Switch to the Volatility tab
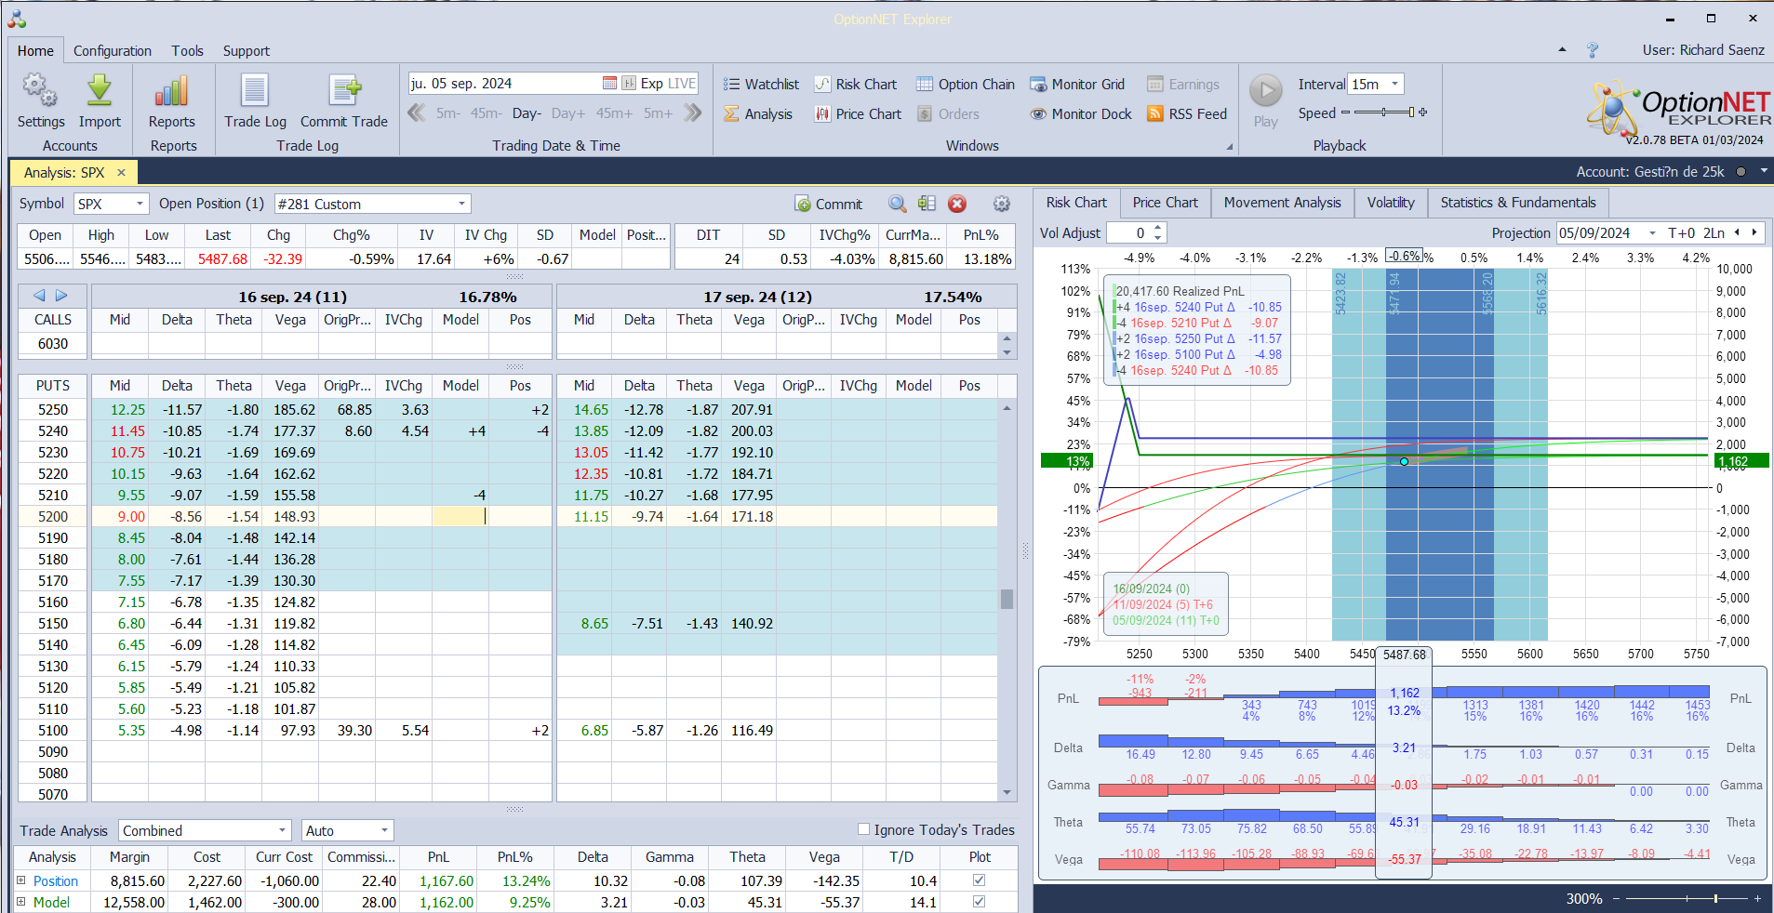The width and height of the screenshot is (1774, 913). (1390, 203)
